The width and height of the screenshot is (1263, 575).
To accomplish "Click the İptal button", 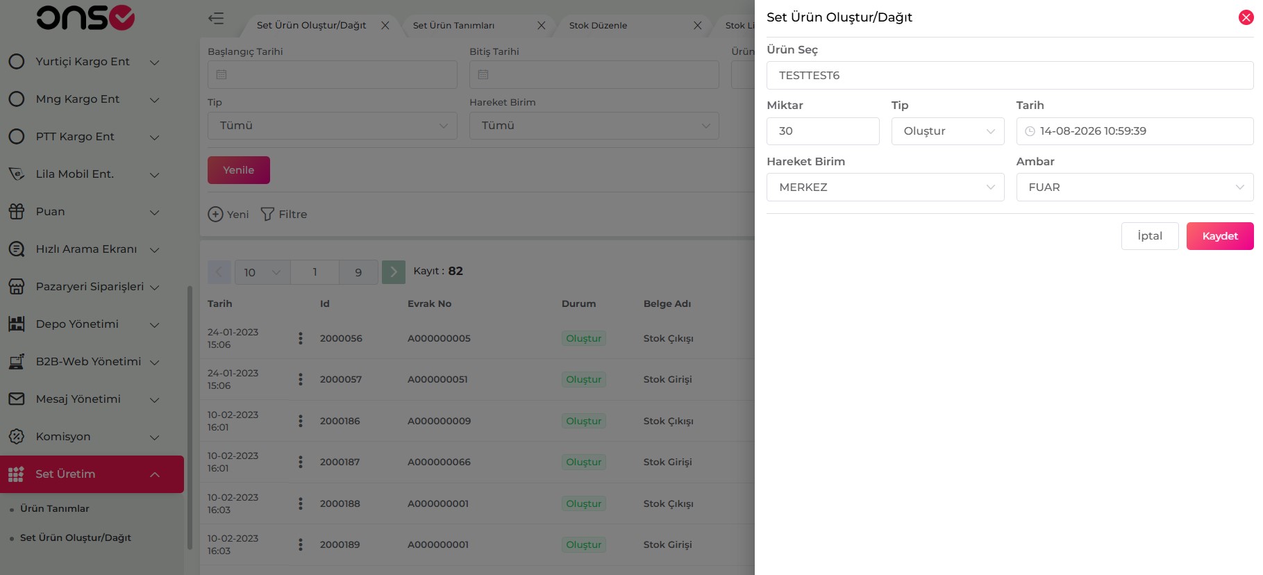I will (x=1150, y=236).
